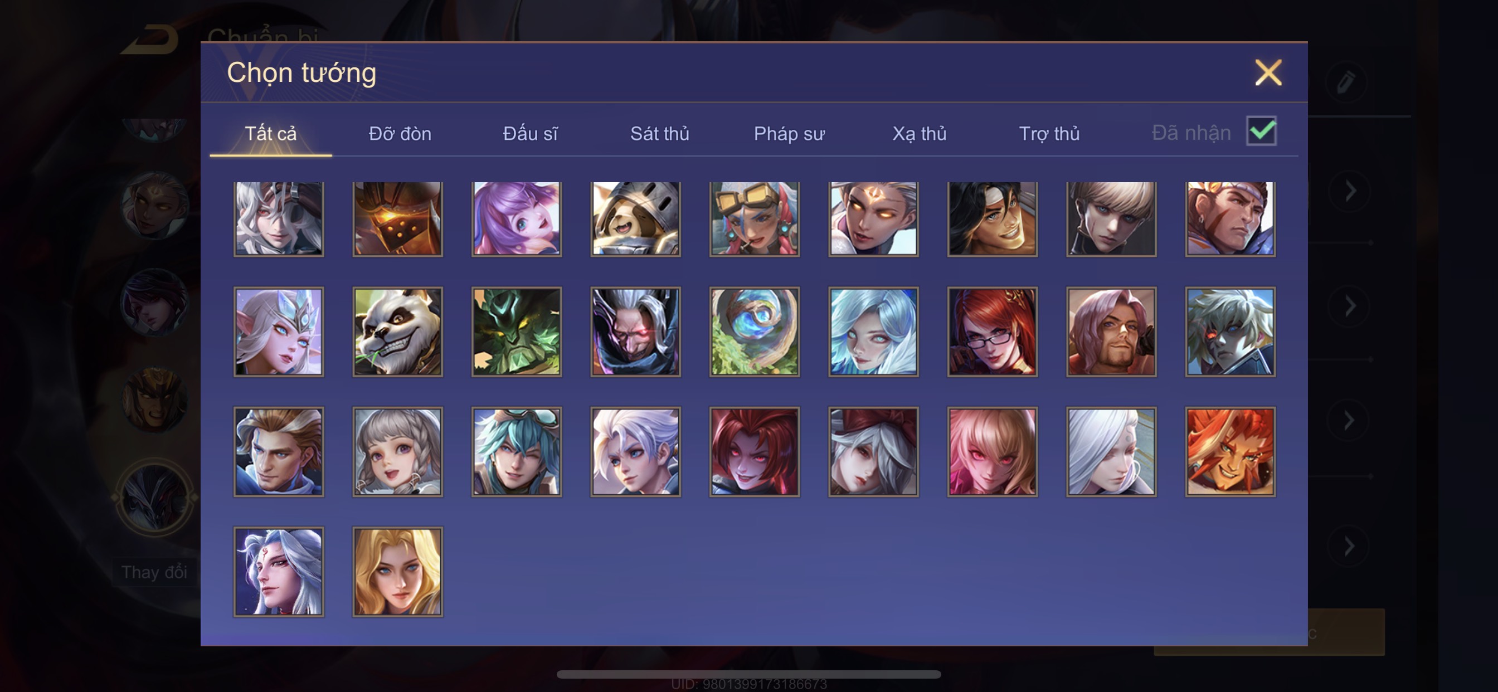Select the elf hero with crystal crown
This screenshot has width=1498, height=692.
(x=279, y=332)
